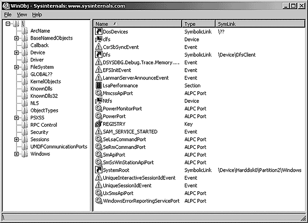Click the LsaPerformance section icon
This screenshot has height=223, width=308.
[x=99, y=85]
